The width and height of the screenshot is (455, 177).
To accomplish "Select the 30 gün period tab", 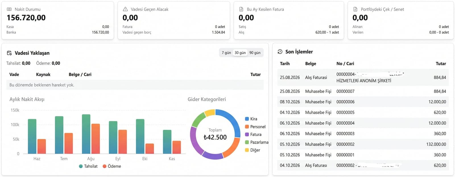I will 240,53.
